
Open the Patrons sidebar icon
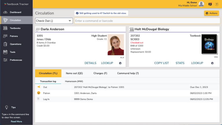[5, 36]
